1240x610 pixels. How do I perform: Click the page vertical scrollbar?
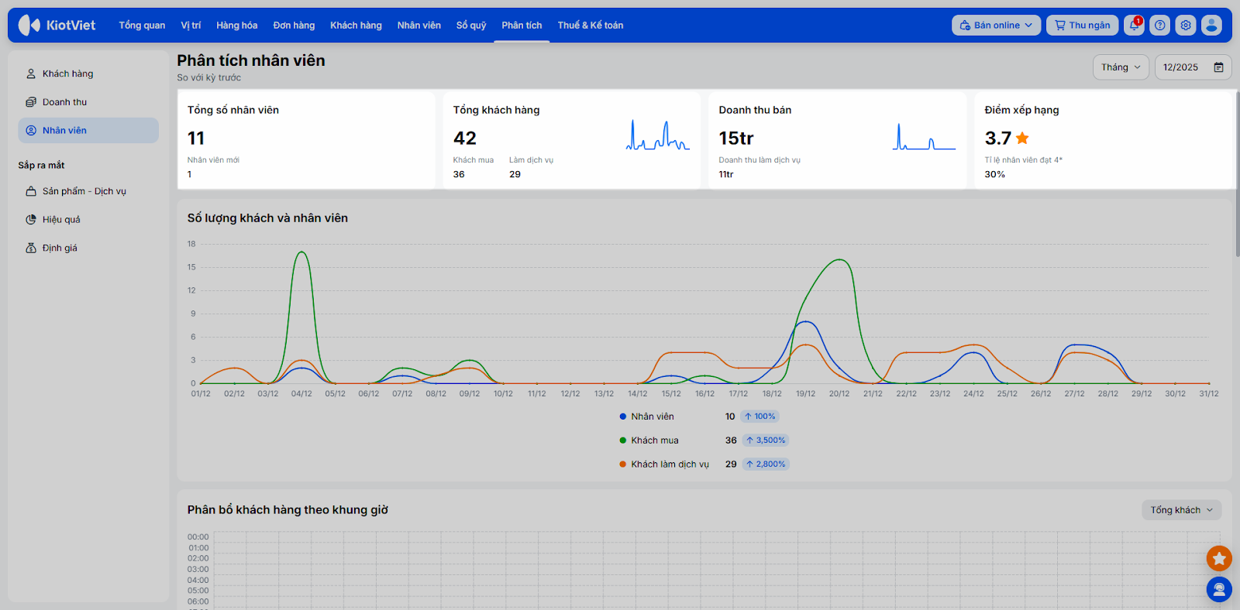coord(1237,174)
